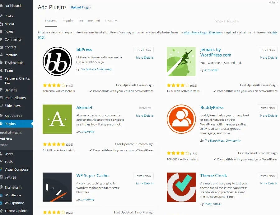Click the Appearance brush icon

coord(1,116)
